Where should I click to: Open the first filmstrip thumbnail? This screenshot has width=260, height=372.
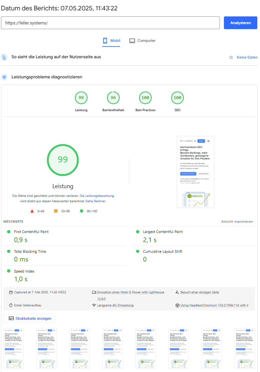pos(13,348)
